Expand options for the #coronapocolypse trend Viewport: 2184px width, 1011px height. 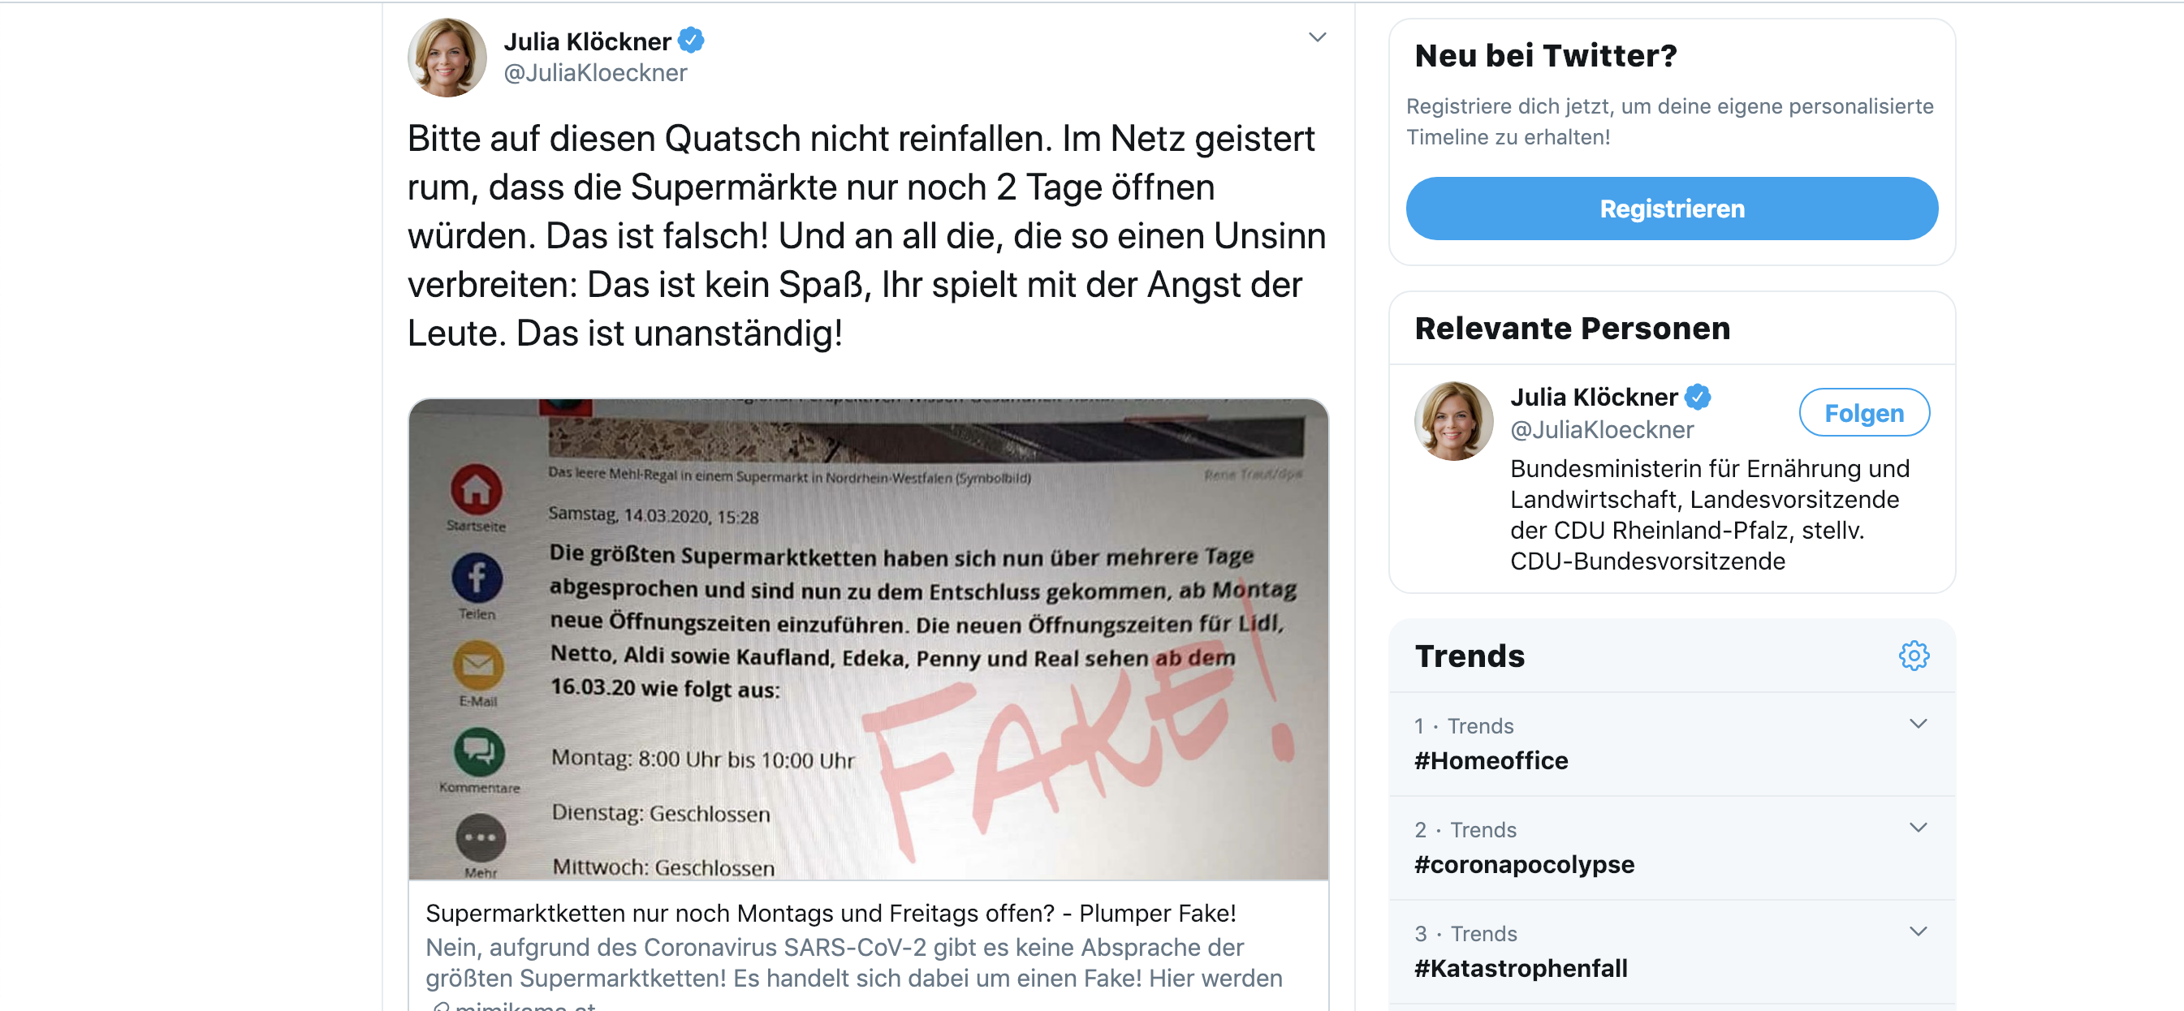pos(1918,827)
